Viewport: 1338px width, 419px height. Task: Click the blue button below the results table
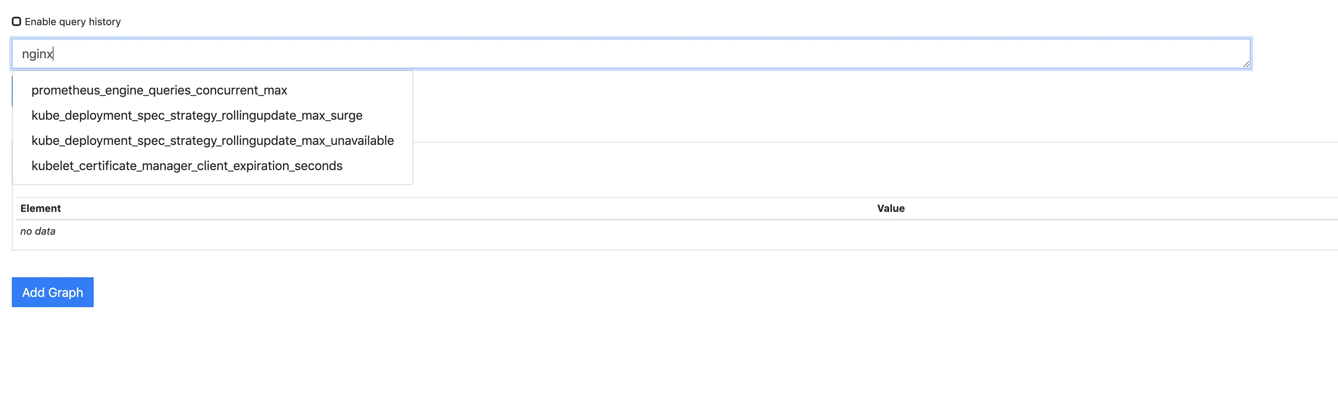(52, 292)
